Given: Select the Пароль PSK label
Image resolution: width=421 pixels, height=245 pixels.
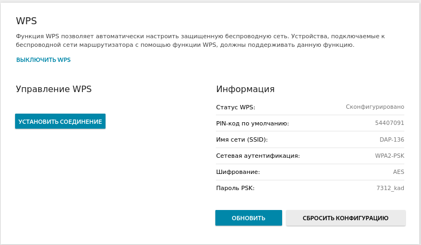Looking at the screenshot, I should 235,188.
